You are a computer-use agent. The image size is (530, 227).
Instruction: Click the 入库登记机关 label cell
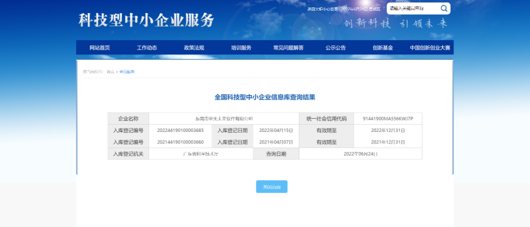click(129, 153)
